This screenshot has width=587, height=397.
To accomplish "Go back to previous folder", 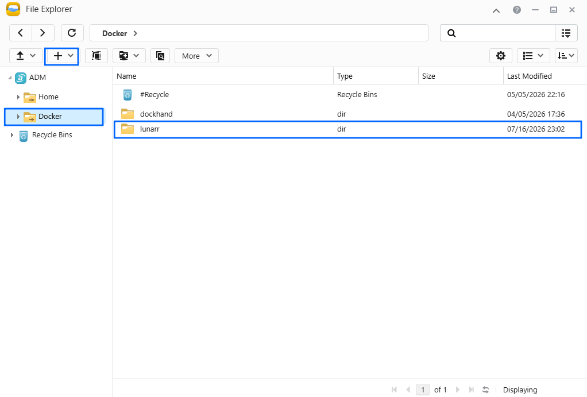I will (21, 33).
